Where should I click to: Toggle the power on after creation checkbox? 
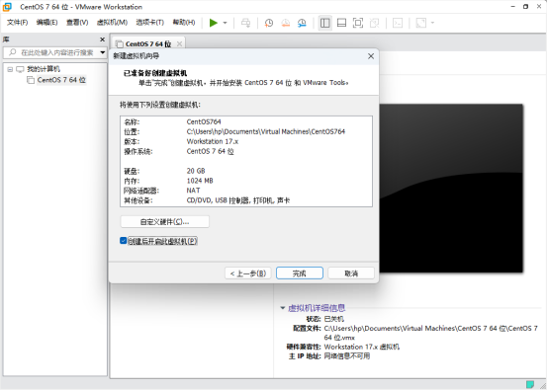[123, 241]
